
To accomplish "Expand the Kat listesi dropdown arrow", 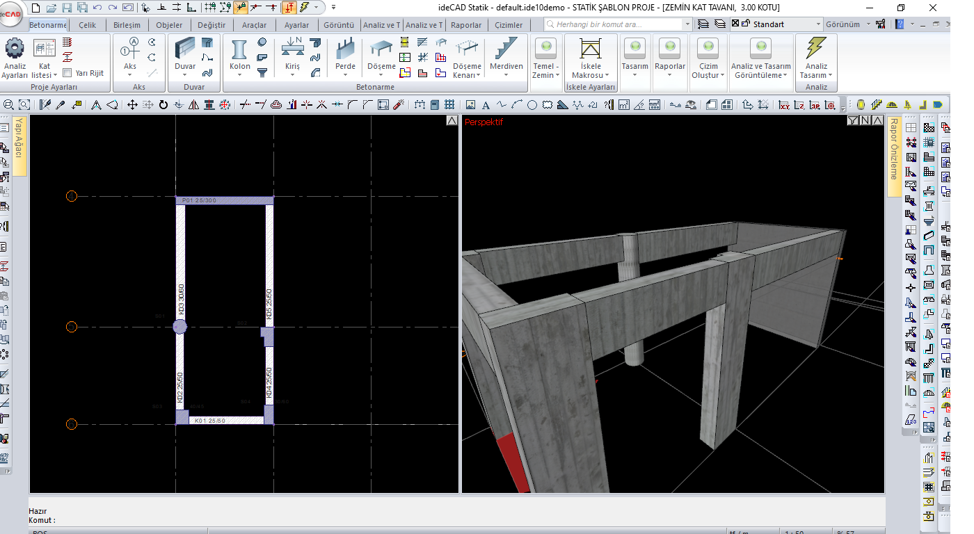I will point(56,75).
